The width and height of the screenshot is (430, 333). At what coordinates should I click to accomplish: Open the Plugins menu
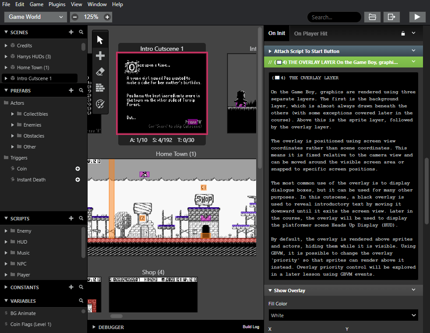[57, 4]
